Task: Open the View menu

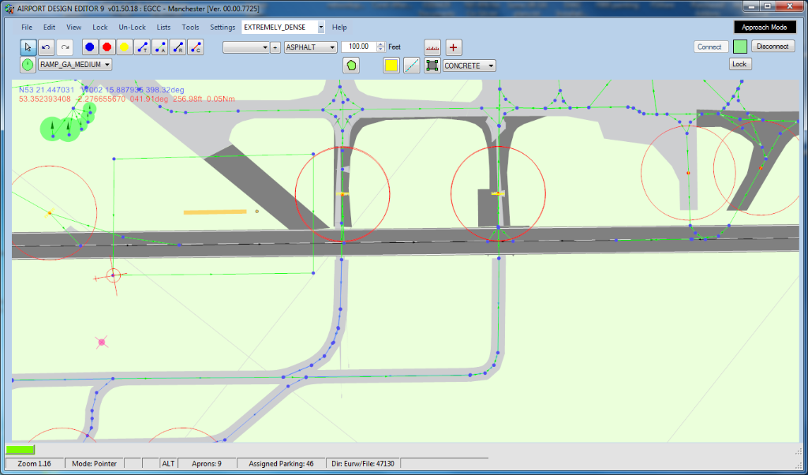Action: 73,28
